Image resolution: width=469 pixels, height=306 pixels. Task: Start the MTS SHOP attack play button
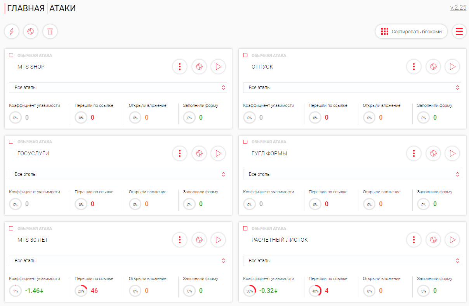218,67
